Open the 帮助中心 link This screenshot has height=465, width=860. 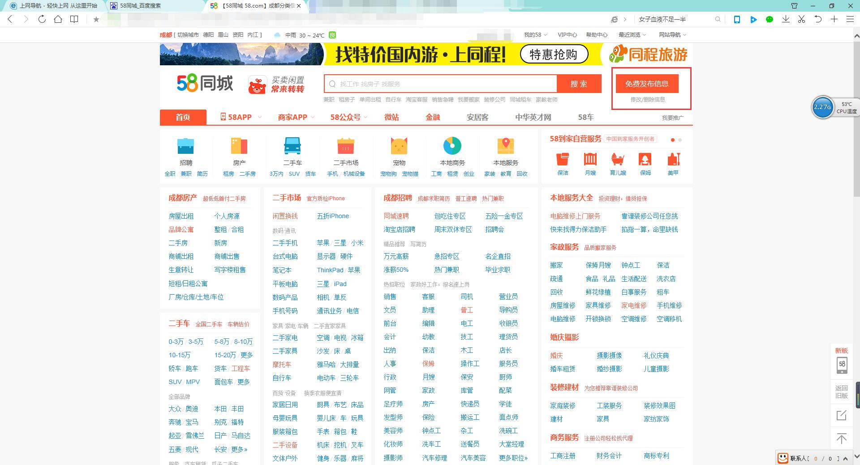coord(597,35)
